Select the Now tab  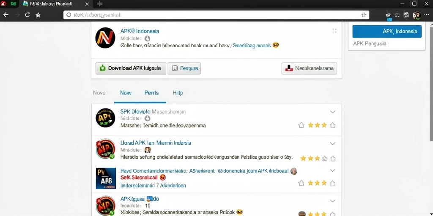pos(126,93)
